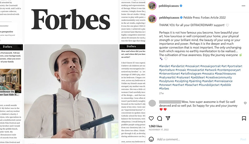Save post with bookmark icon
Image resolution: width=249 pixels, height=144 pixels.
(x=244, y=118)
